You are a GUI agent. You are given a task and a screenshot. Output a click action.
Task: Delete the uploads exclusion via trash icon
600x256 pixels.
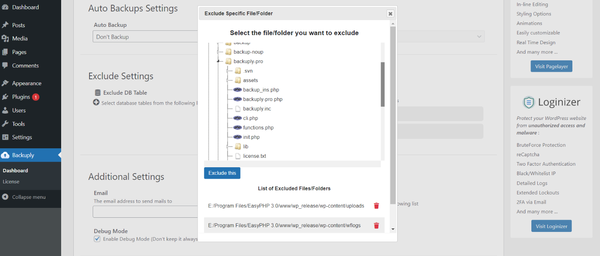coord(376,206)
